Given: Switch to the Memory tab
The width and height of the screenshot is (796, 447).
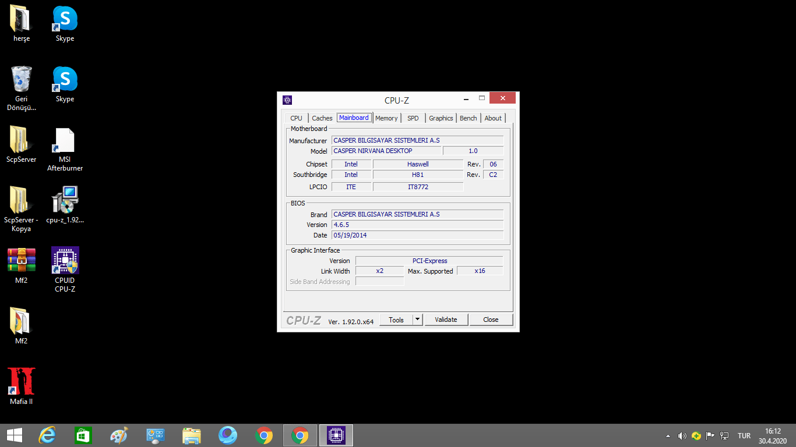Looking at the screenshot, I should (x=386, y=118).
